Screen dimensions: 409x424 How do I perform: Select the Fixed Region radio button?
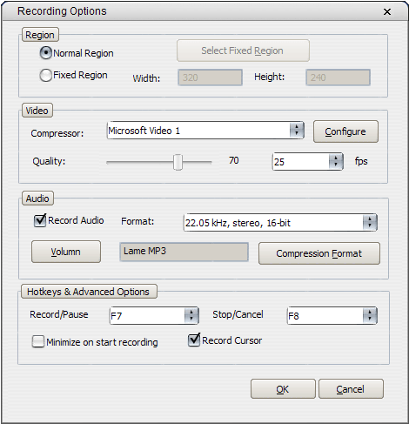[46, 75]
